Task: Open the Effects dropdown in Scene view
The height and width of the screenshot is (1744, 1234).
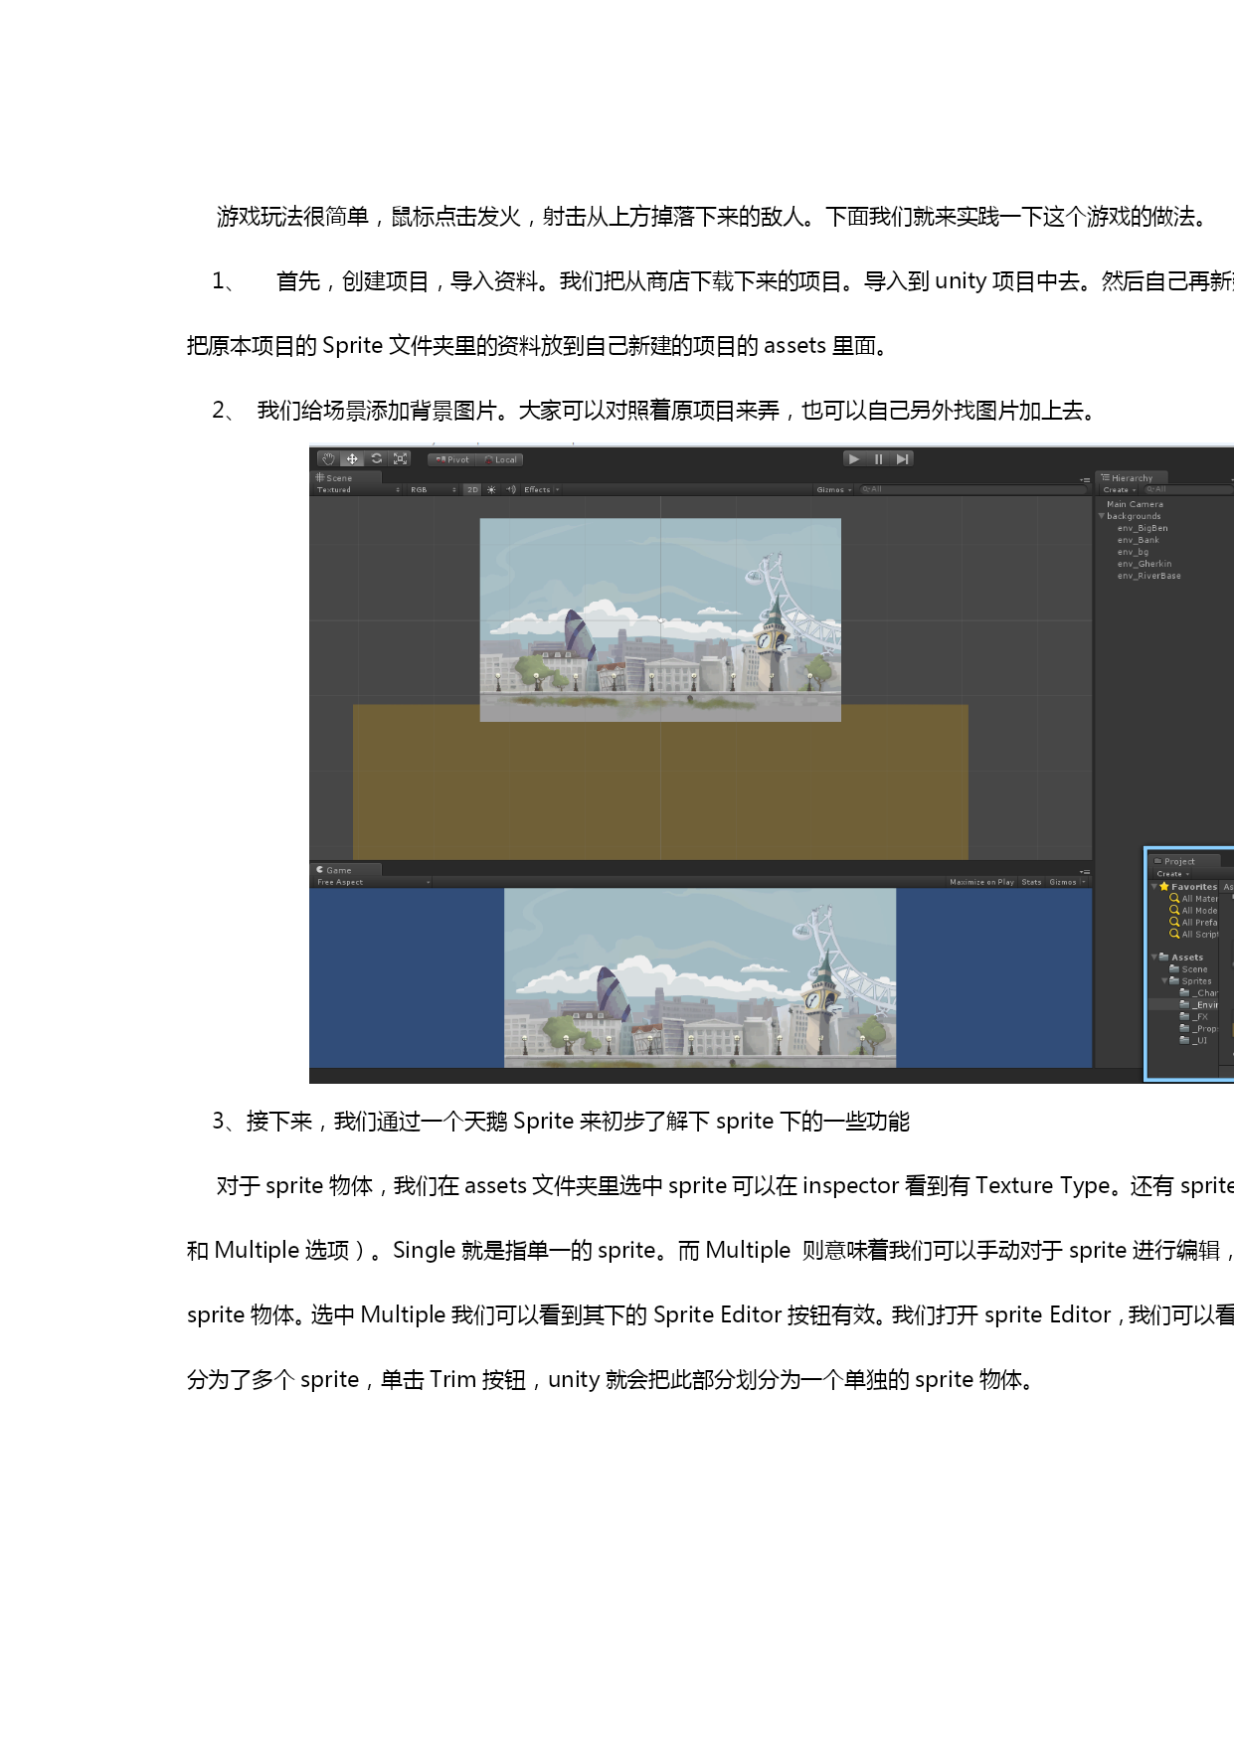Action: [541, 490]
